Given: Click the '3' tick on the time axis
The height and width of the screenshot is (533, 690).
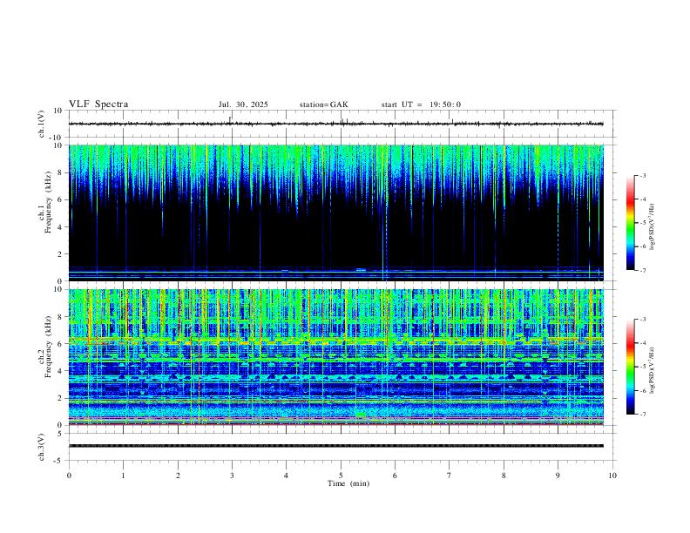Looking at the screenshot, I should [232, 476].
